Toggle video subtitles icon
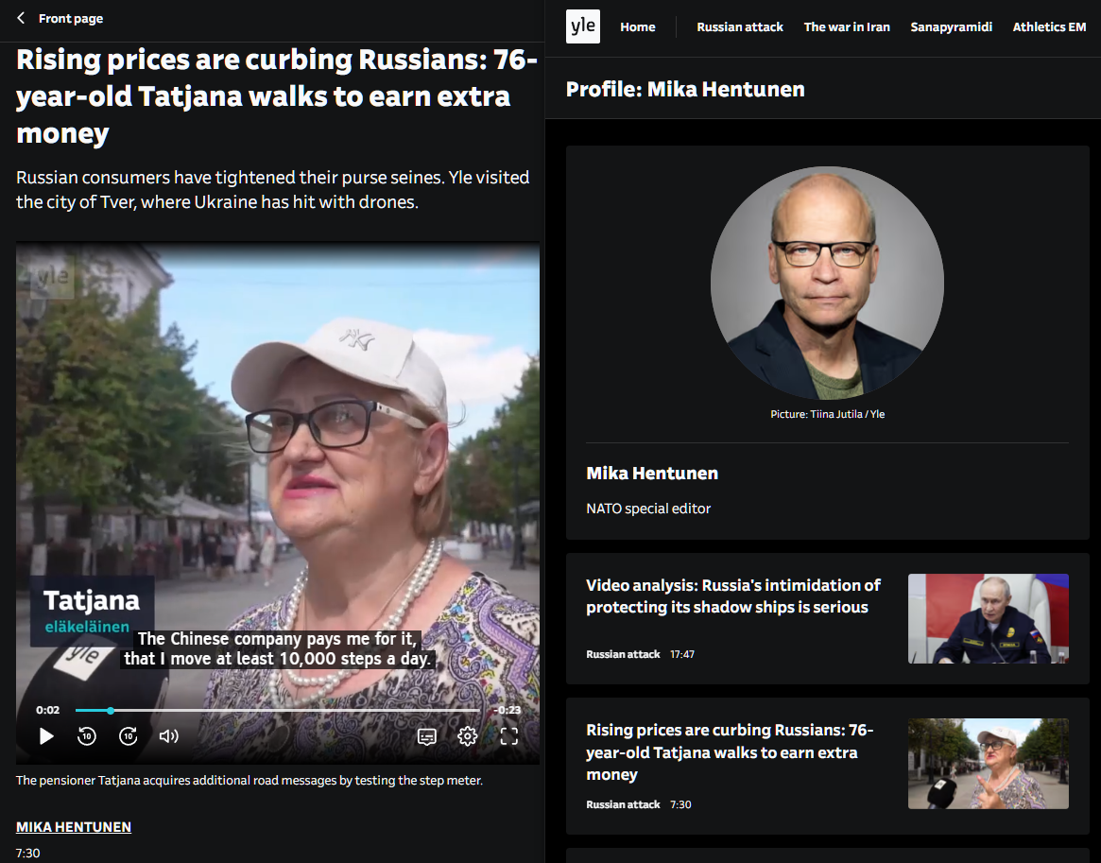The width and height of the screenshot is (1101, 863). click(x=427, y=736)
